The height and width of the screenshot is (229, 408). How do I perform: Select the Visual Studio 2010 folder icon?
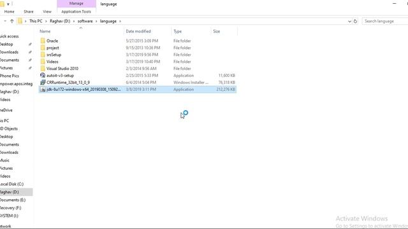pos(43,69)
